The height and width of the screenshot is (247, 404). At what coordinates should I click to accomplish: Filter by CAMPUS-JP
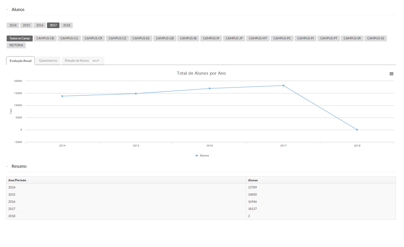234,38
